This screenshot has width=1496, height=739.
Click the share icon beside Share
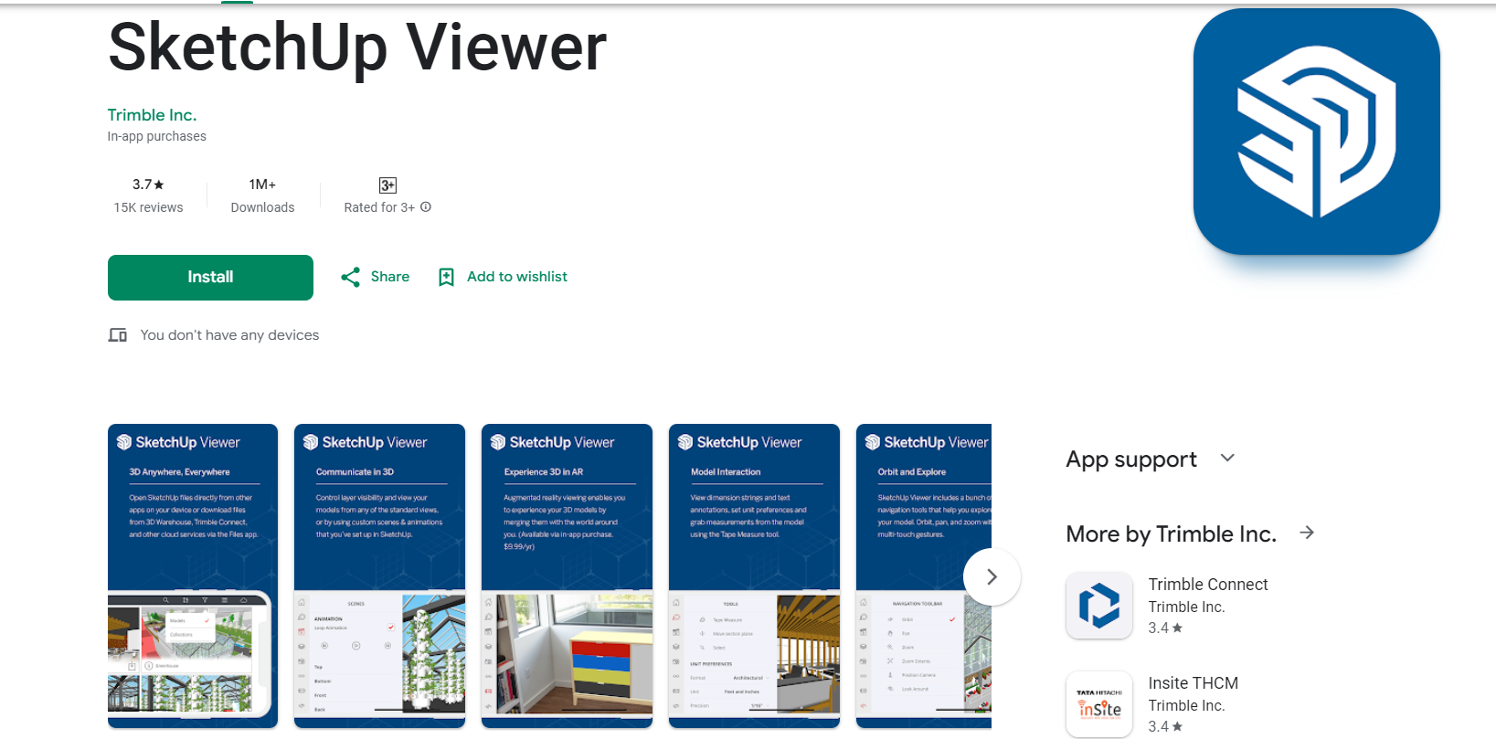click(350, 277)
